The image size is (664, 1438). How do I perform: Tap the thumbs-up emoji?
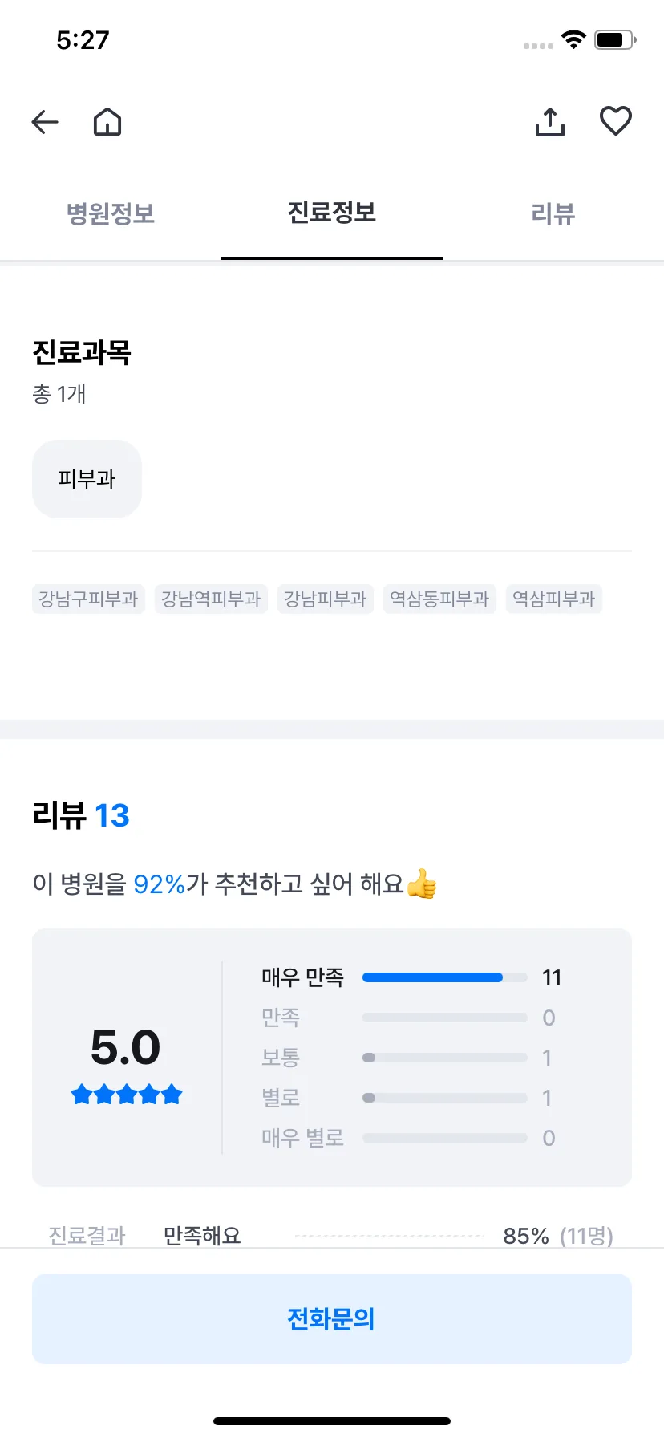422,884
